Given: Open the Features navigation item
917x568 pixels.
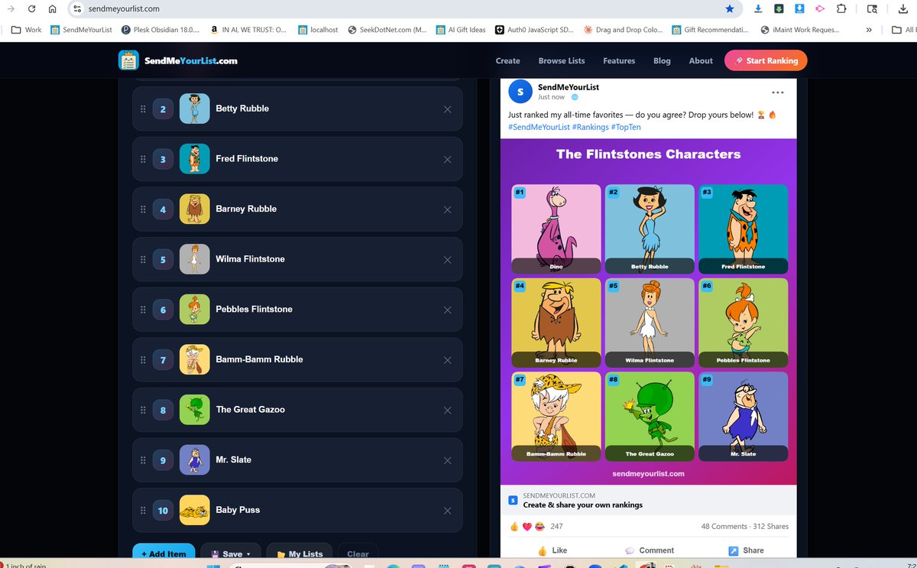Looking at the screenshot, I should click(619, 61).
